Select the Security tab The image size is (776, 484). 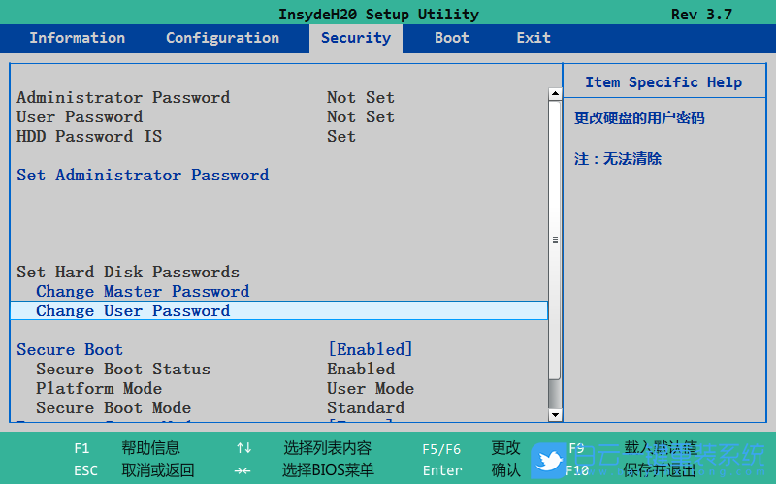coord(355,38)
